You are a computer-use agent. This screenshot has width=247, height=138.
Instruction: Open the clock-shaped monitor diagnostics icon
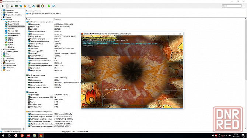tap(42, 6)
